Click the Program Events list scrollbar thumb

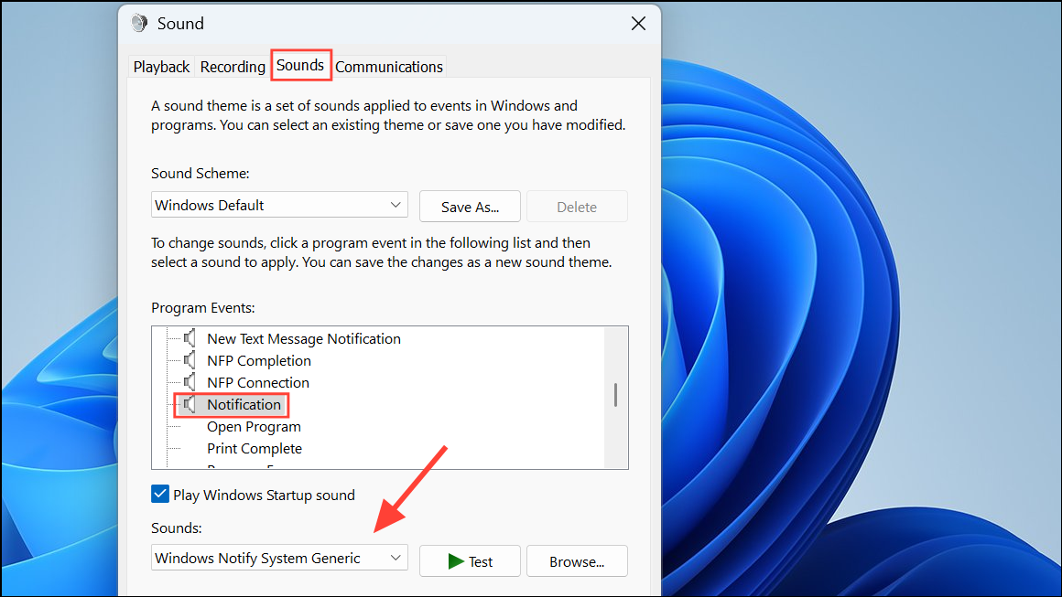(615, 395)
